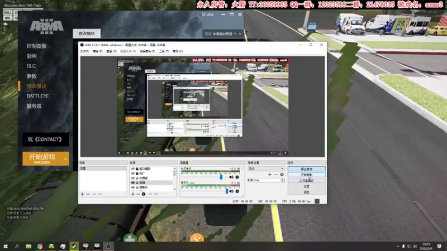Switch to Steam from the taskbar
This screenshot has width=447, height=251.
pyautogui.click(x=74, y=247)
